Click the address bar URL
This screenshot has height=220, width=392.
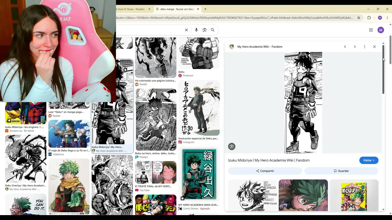click(235, 18)
